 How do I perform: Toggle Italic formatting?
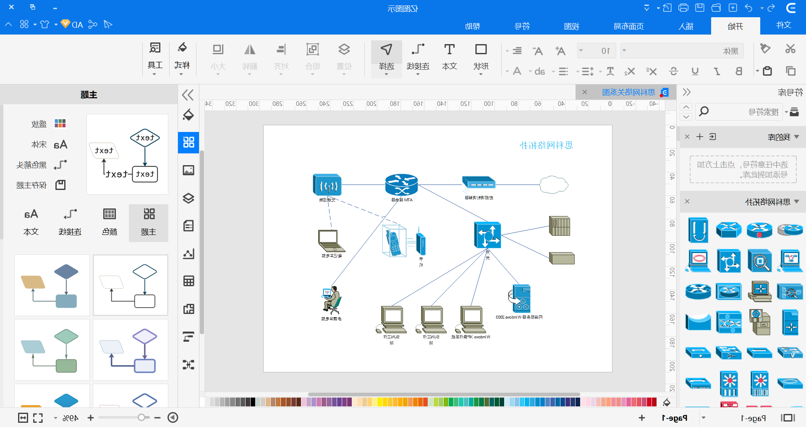(717, 71)
